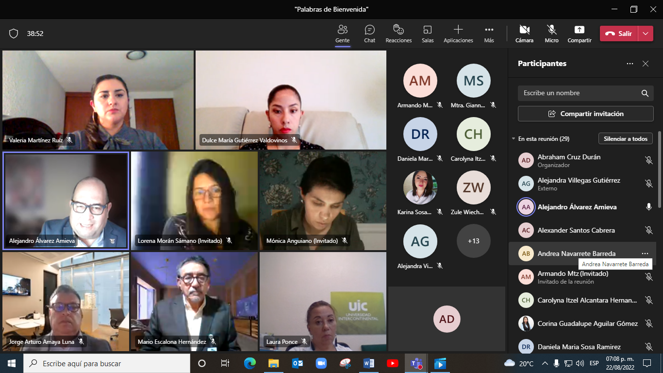Open Participantes panel more options ellipsis
The width and height of the screenshot is (663, 373).
click(x=630, y=64)
